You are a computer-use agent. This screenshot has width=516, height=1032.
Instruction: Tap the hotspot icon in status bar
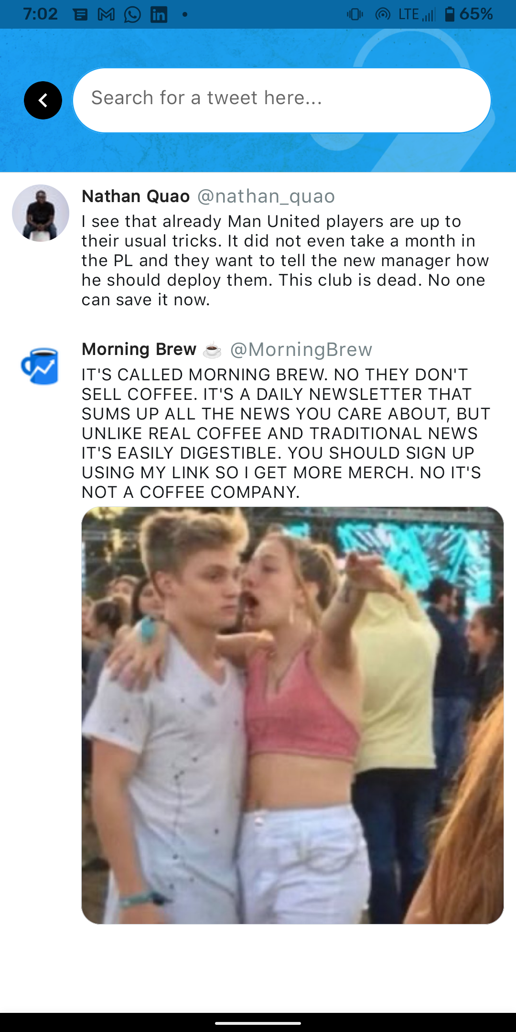tap(383, 15)
